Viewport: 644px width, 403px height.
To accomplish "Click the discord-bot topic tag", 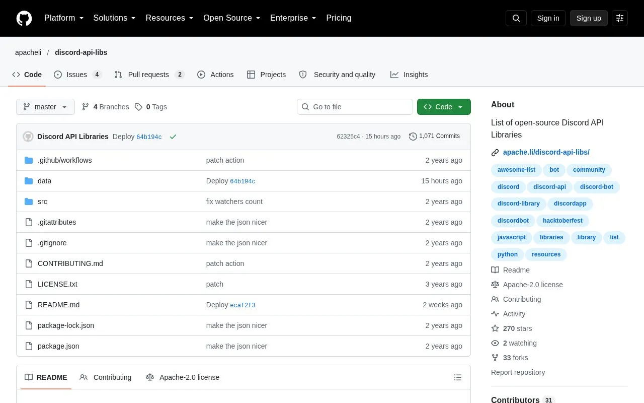I will pos(597,187).
